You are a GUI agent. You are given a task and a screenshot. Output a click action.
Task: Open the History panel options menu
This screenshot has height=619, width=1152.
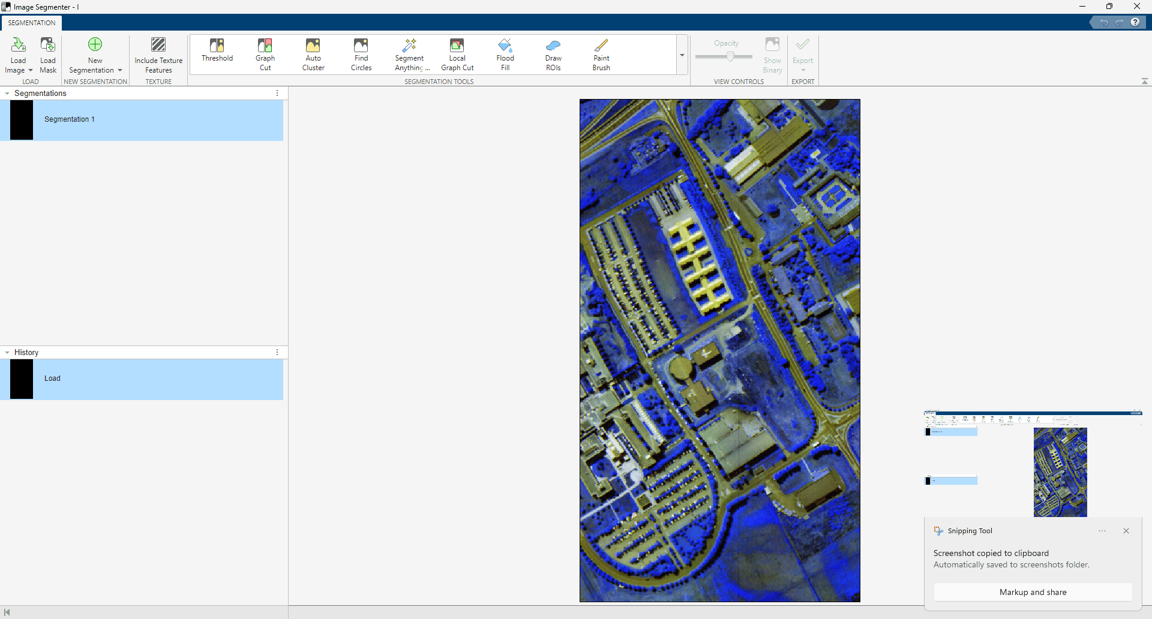point(277,352)
